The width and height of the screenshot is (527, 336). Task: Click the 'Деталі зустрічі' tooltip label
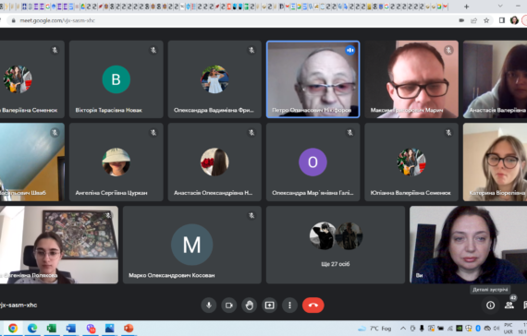click(x=490, y=290)
